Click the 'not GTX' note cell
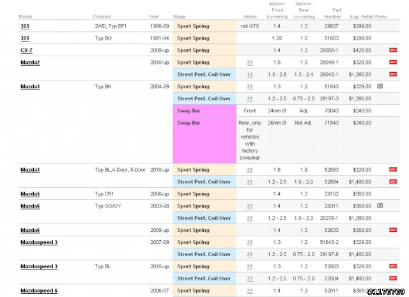Screen dimensions: 409x297 coord(250,26)
